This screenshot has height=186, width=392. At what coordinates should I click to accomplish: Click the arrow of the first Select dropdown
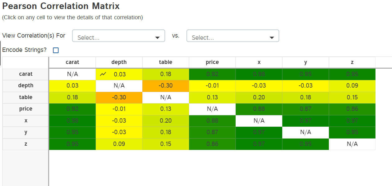[x=158, y=38]
